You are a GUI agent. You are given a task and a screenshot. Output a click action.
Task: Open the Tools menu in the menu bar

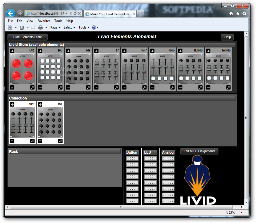pyautogui.click(x=58, y=21)
